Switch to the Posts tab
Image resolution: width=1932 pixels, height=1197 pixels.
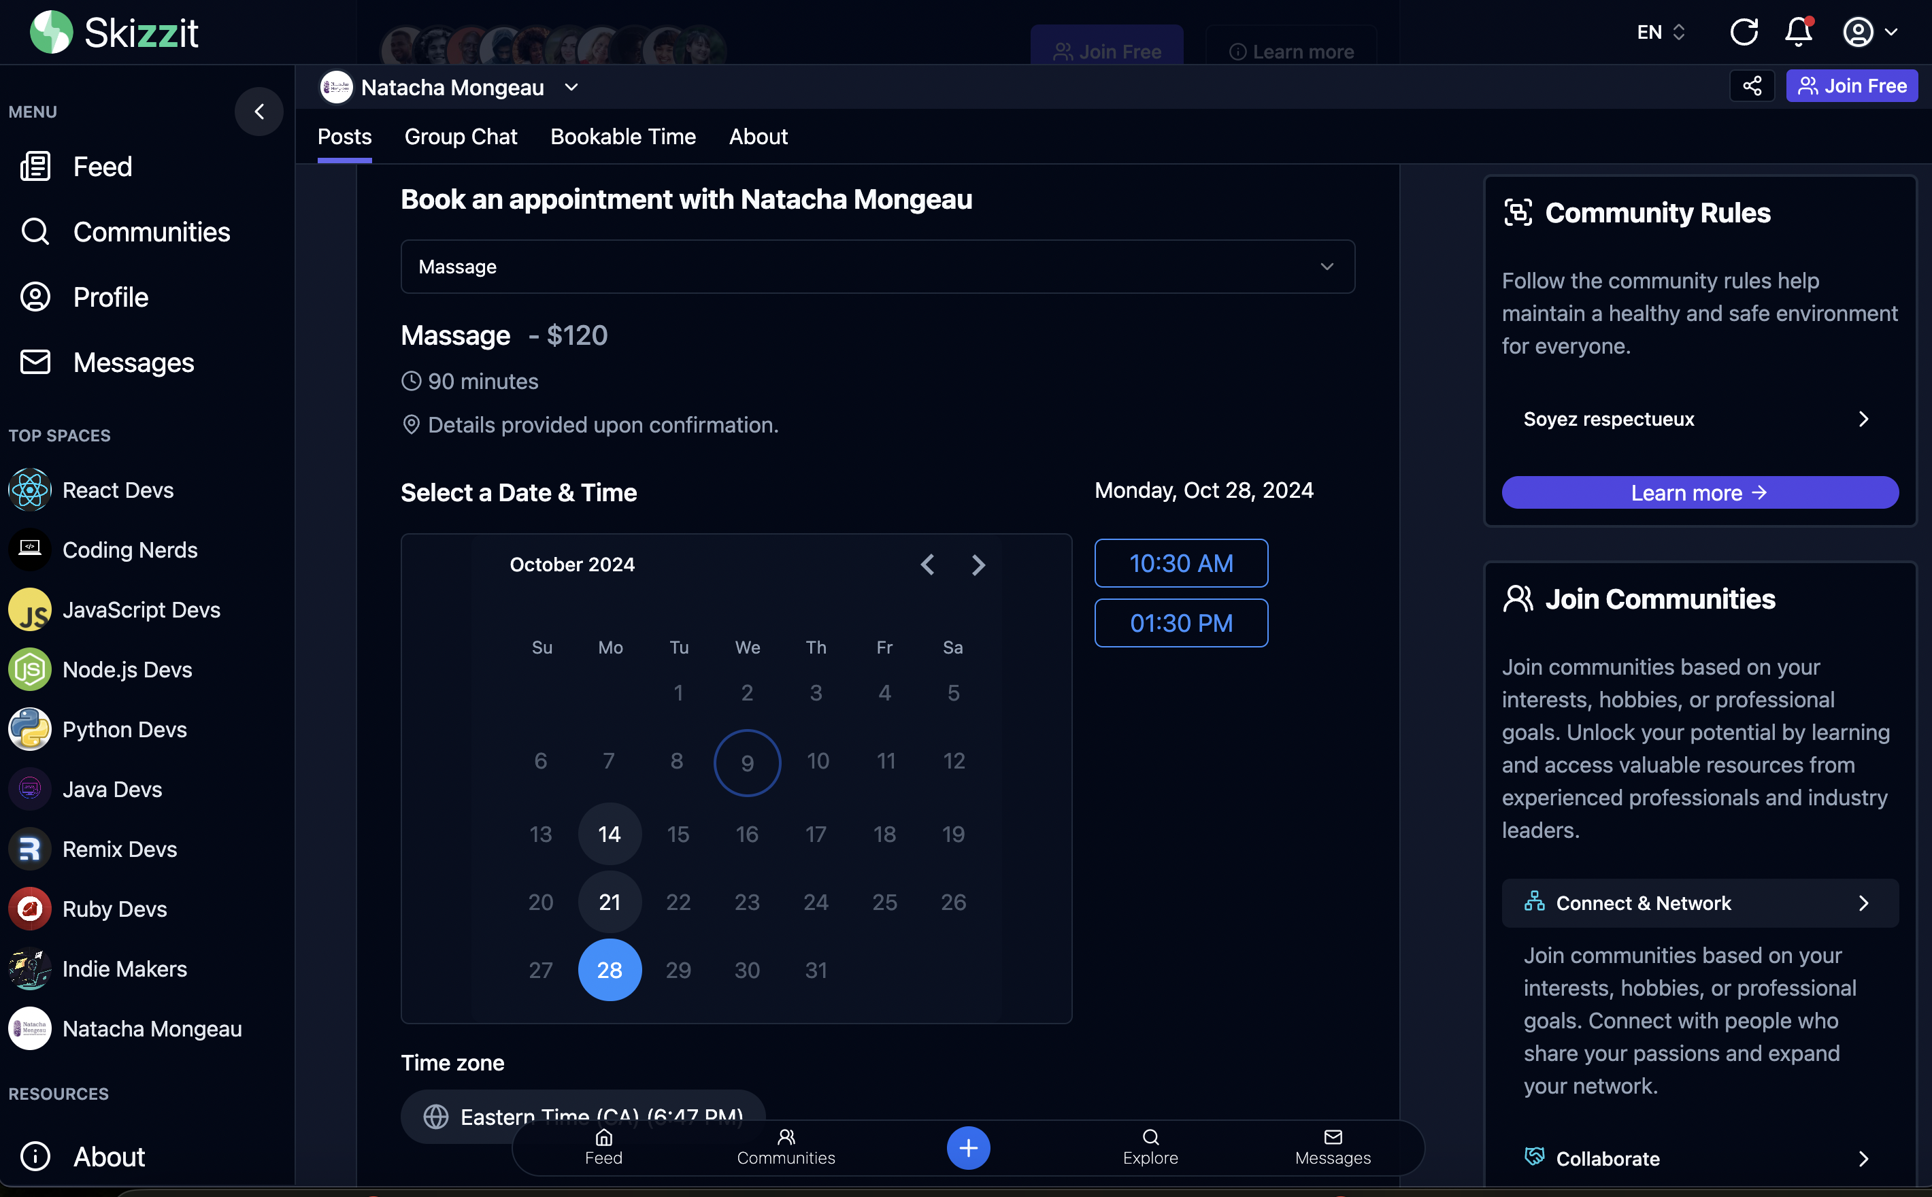pyautogui.click(x=344, y=137)
